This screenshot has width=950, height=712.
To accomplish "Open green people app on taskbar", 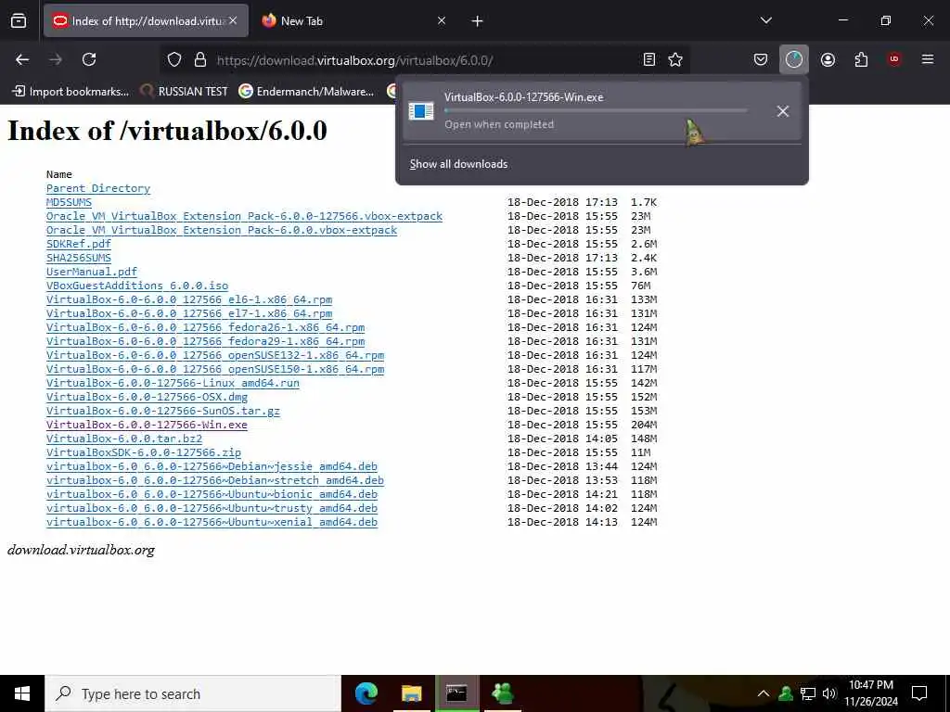I will tap(502, 693).
